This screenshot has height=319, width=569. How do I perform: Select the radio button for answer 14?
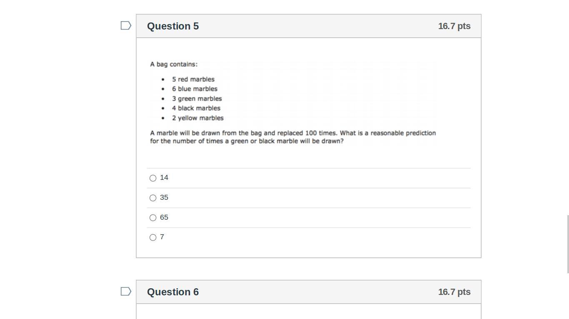pos(153,178)
